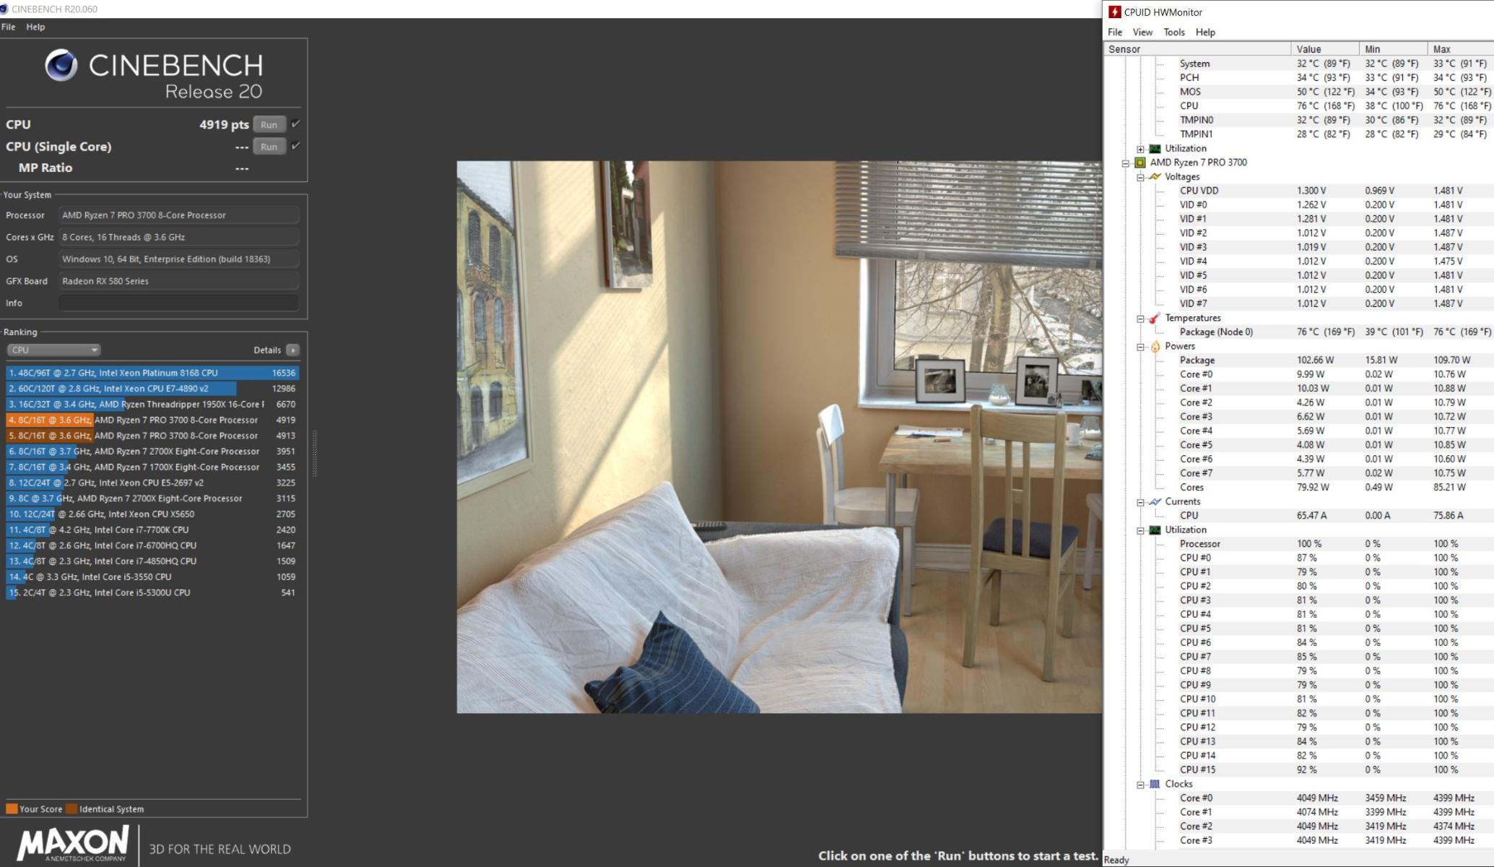Expand the upper collapsed Utilization node

pos(1140,149)
